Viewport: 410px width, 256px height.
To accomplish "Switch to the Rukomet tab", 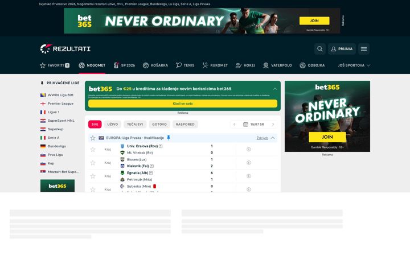I will (x=215, y=65).
